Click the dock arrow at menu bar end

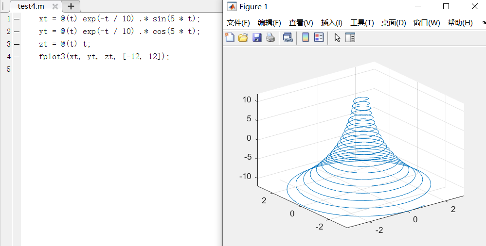484,23
